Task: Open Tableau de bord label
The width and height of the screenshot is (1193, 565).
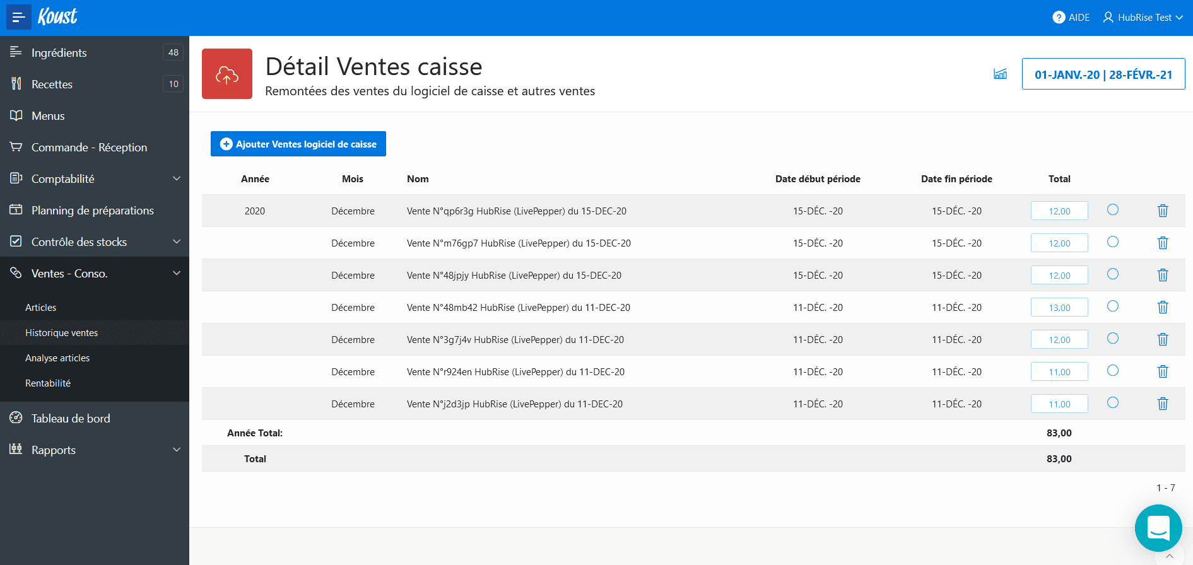Action: pos(71,418)
